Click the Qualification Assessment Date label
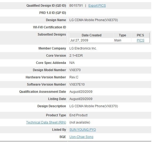Screen dimensions: 152x142 (x=42, y=92)
